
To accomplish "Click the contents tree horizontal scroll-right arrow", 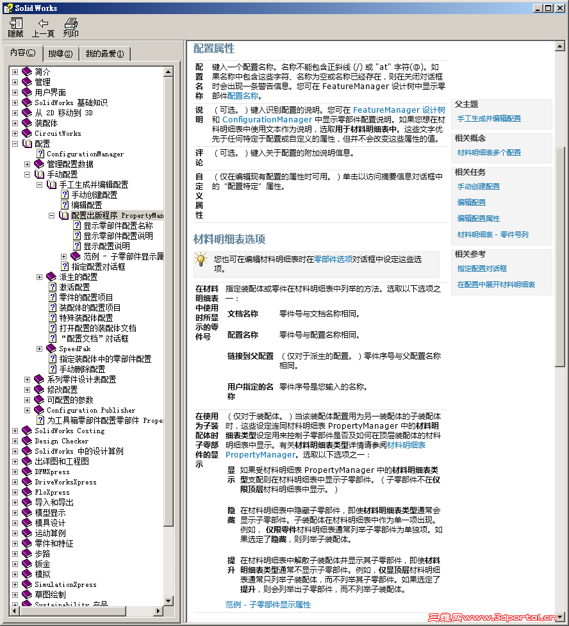I will [x=158, y=611].
